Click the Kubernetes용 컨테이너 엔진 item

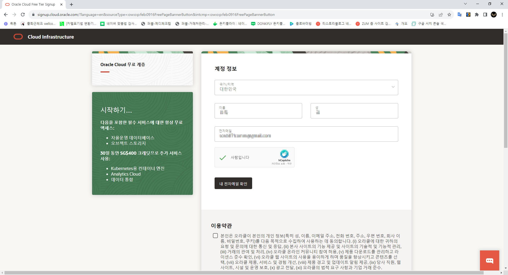[138, 168]
